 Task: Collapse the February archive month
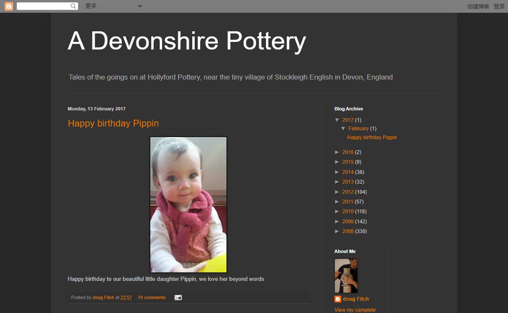(343, 129)
